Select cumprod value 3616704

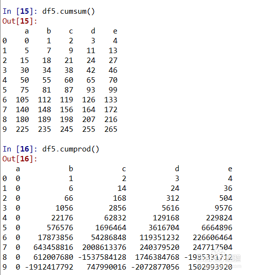coord(164,228)
